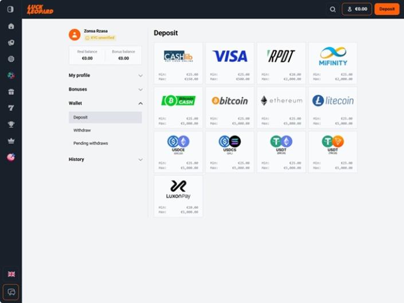
Task: Choose USDT with Ethereum logo method
Action: [x=281, y=152]
